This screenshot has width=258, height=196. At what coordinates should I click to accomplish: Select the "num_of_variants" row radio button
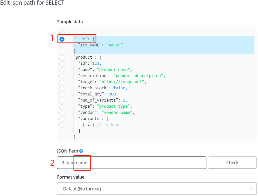pyautogui.click(x=62, y=100)
